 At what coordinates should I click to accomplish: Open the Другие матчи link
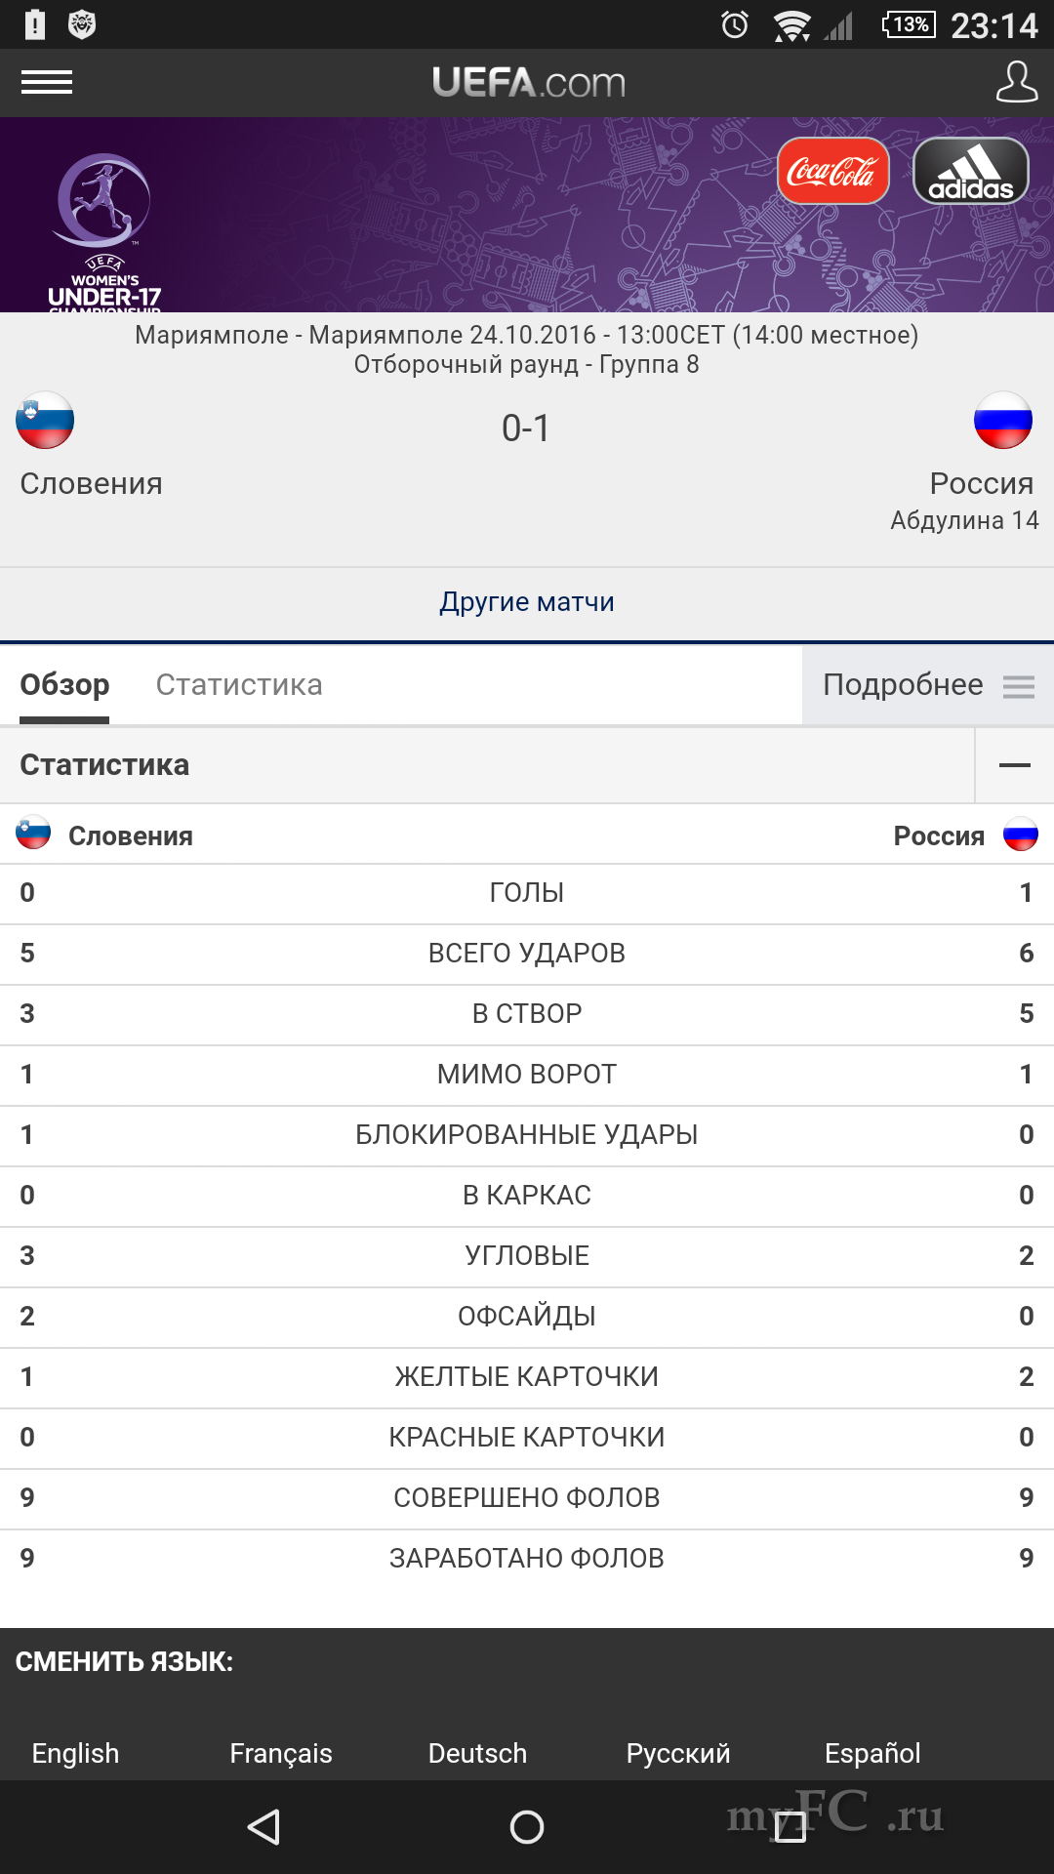pyautogui.click(x=527, y=602)
